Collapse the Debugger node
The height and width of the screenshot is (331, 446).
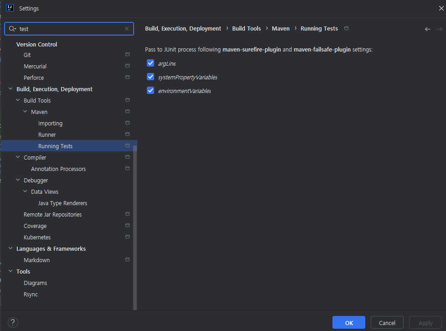[x=18, y=180]
